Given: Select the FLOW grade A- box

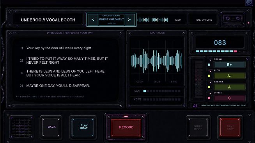Looking at the screenshot, I should click(x=229, y=76).
